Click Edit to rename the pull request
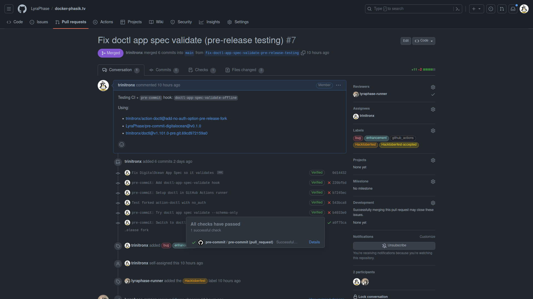 pyautogui.click(x=406, y=41)
